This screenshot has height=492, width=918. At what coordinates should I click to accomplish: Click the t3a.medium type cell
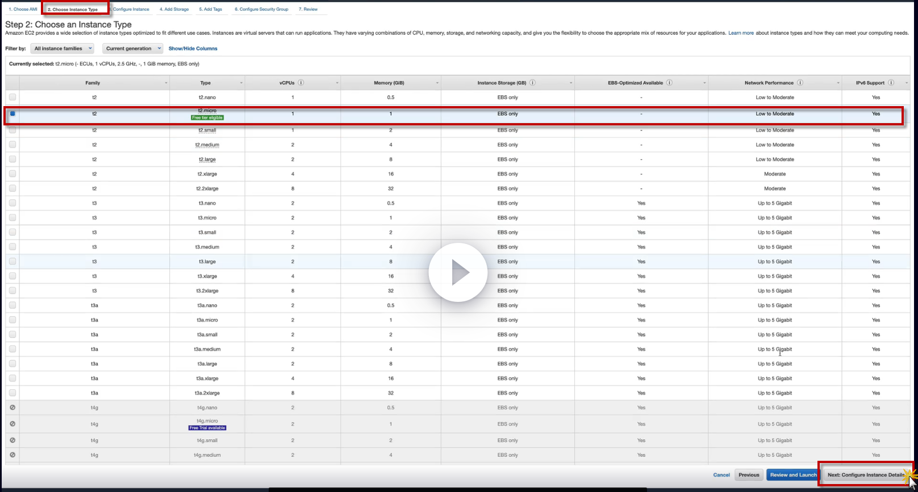pyautogui.click(x=207, y=349)
